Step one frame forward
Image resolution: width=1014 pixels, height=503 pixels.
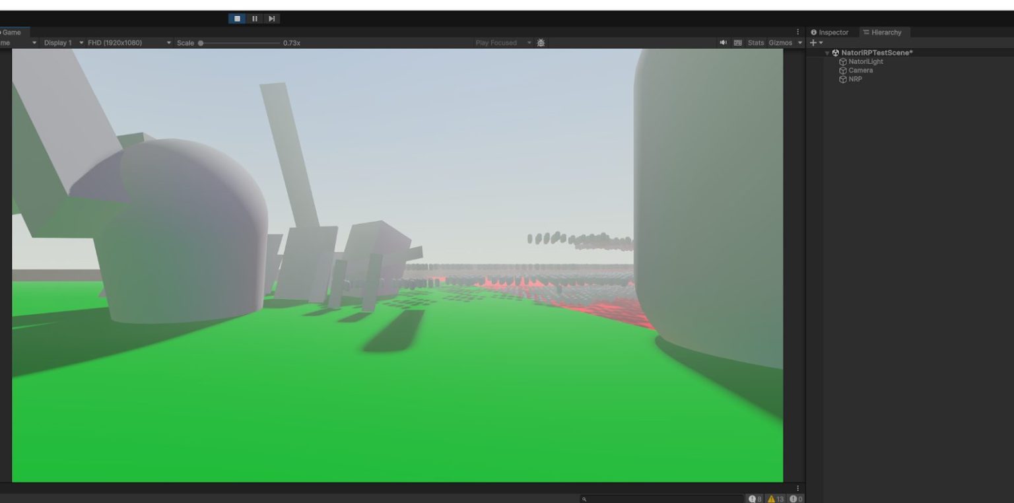click(x=271, y=18)
